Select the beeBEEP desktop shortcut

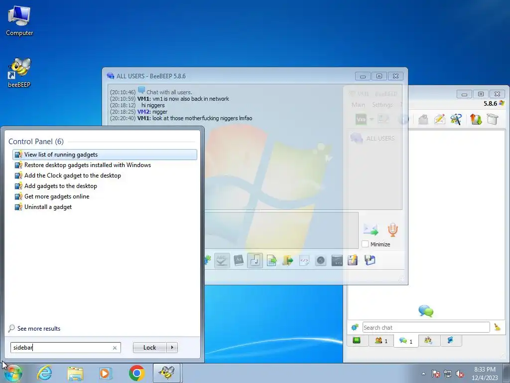[x=19, y=73]
